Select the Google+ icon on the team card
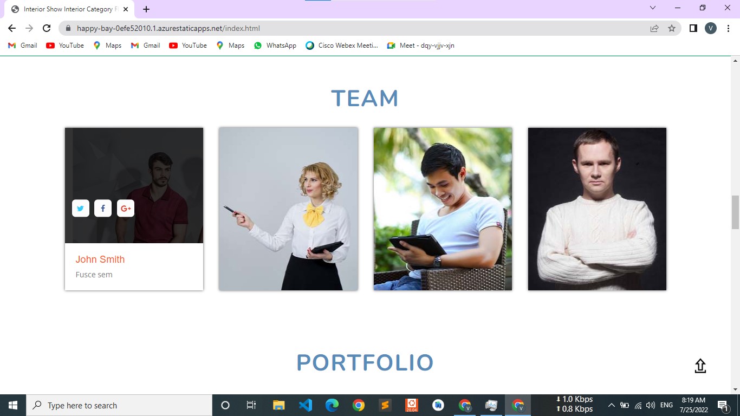740x416 pixels. [125, 208]
